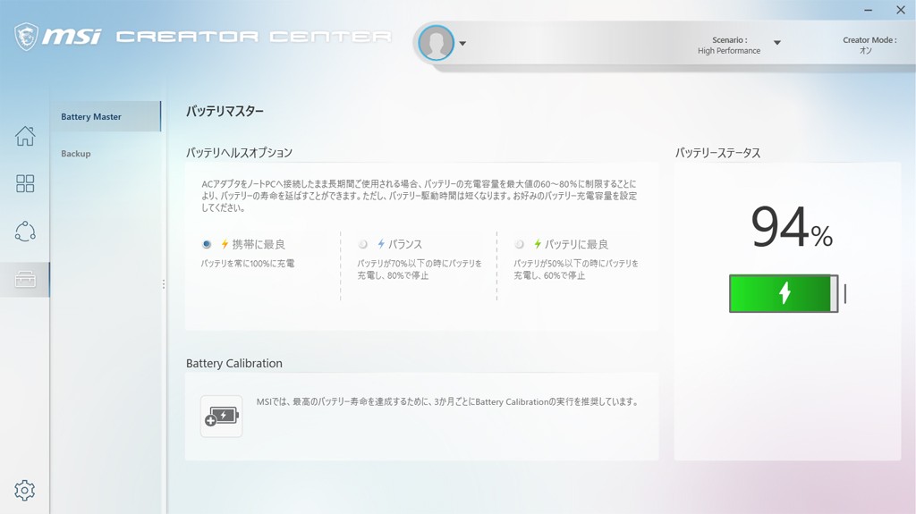Viewport: 916px width, 514px height.
Task: Click the user profile avatar
Action: tap(437, 43)
